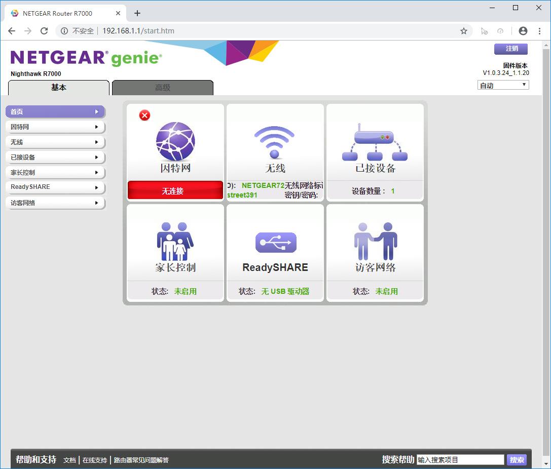The width and height of the screenshot is (551, 469).
Task: Expand the 家长控制 sidebar menu arrow
Action: (97, 172)
